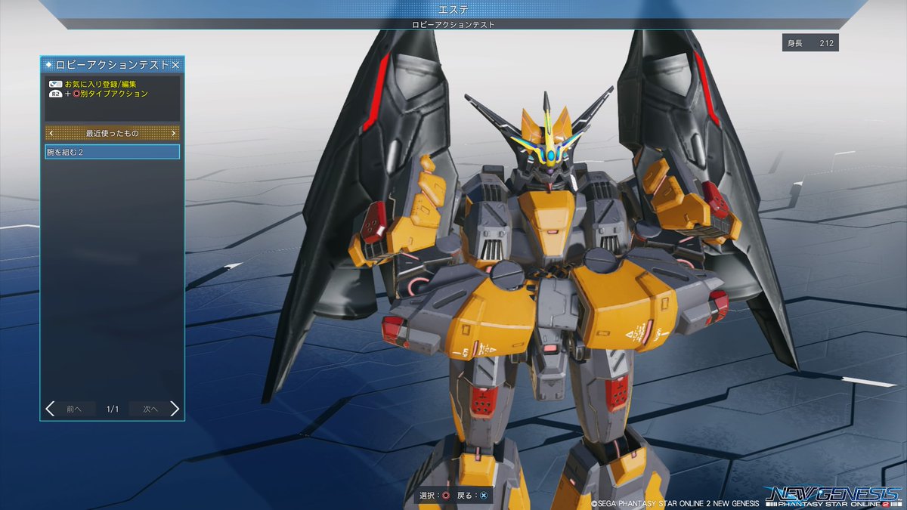
Task: Click the エステ title at the top
Action: point(453,10)
